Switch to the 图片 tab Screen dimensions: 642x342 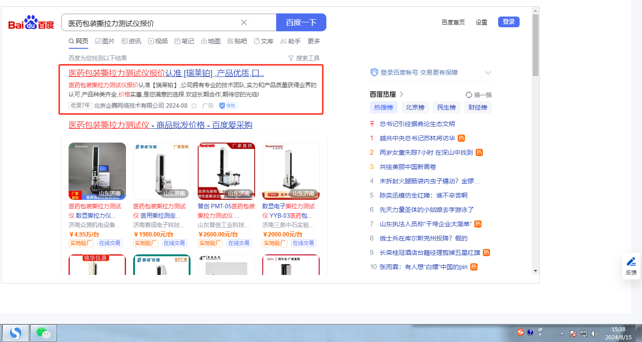point(105,41)
